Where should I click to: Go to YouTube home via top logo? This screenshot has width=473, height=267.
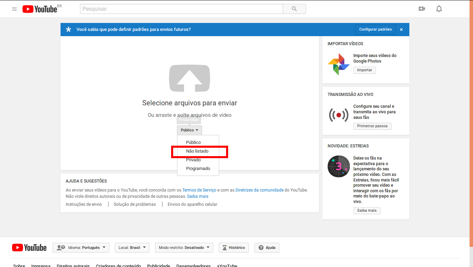point(40,9)
